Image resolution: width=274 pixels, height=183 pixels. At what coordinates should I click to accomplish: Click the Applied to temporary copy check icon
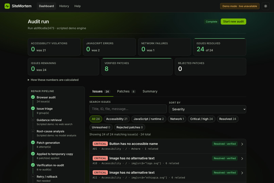(x=33, y=154)
